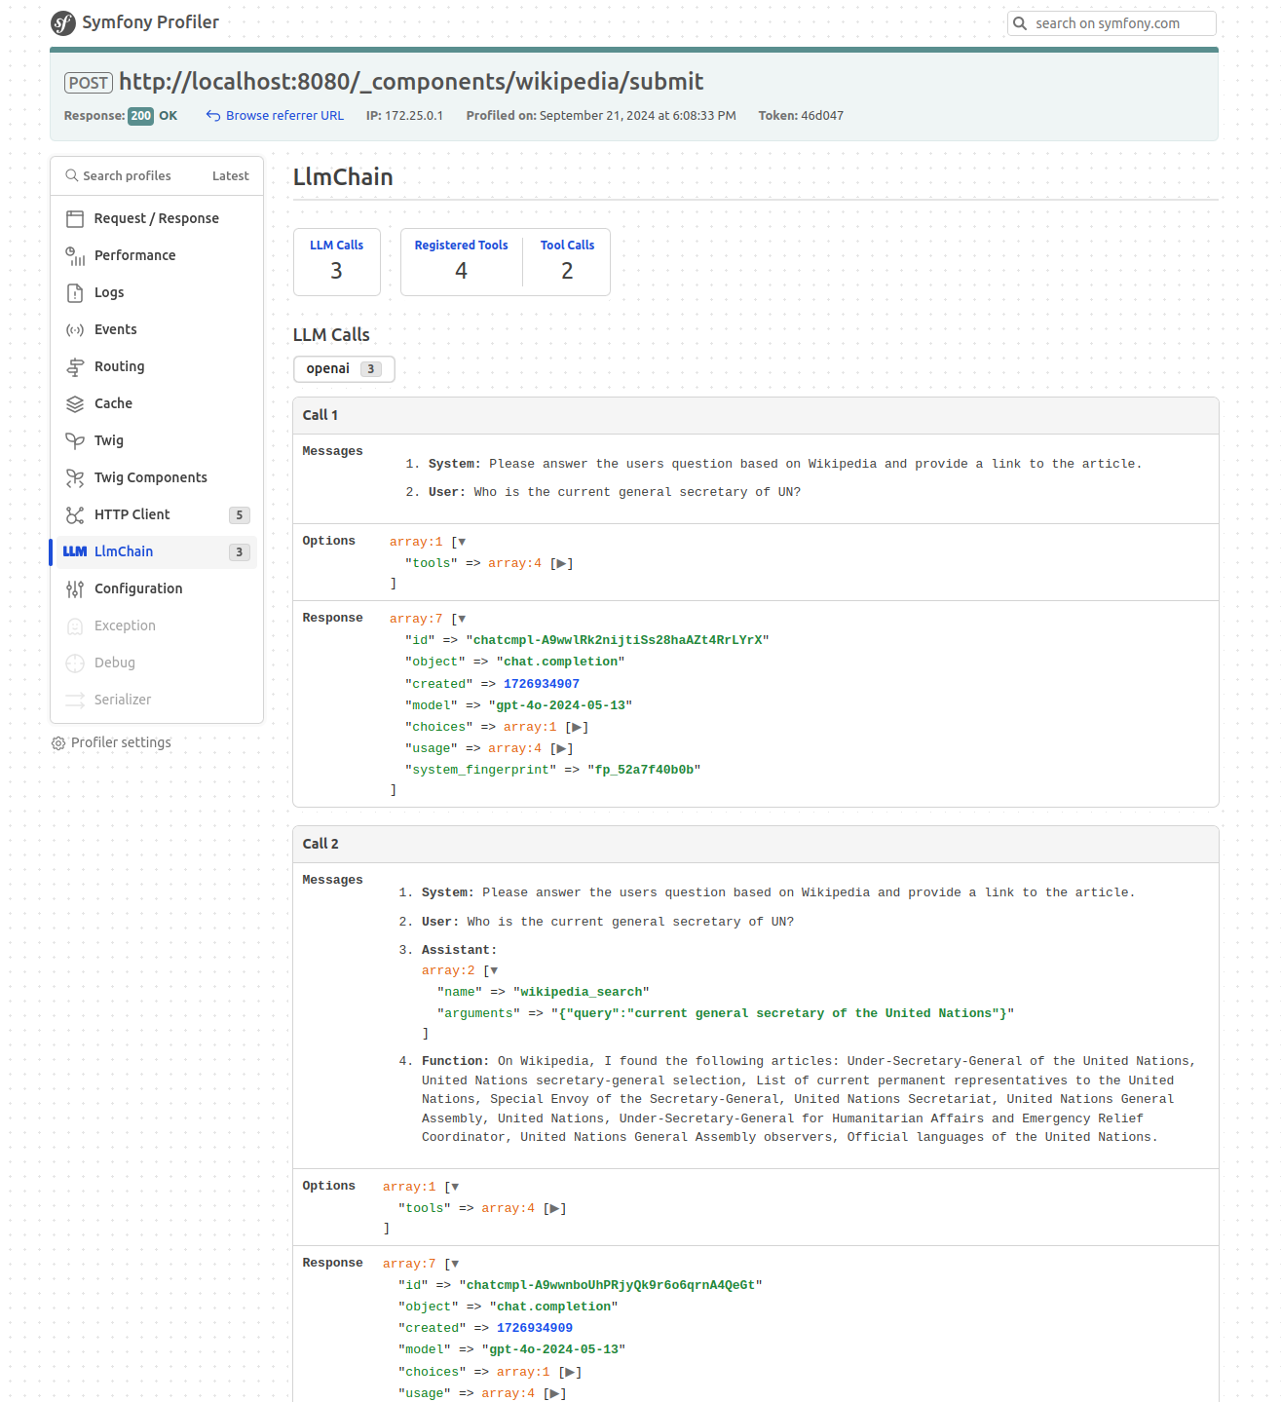1281x1402 pixels.
Task: Expand Call 1 "usage" array:4
Action: [x=561, y=748]
